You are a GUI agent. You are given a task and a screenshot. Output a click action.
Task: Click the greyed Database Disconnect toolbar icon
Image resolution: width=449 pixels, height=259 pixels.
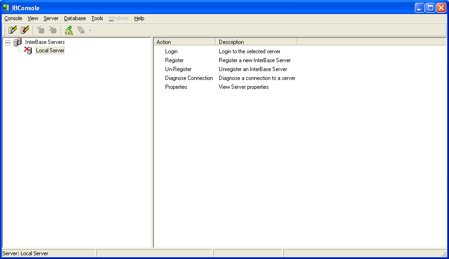click(53, 30)
